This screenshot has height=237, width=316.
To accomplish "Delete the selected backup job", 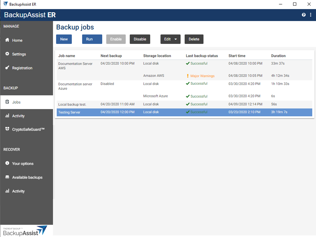I will pos(194,39).
